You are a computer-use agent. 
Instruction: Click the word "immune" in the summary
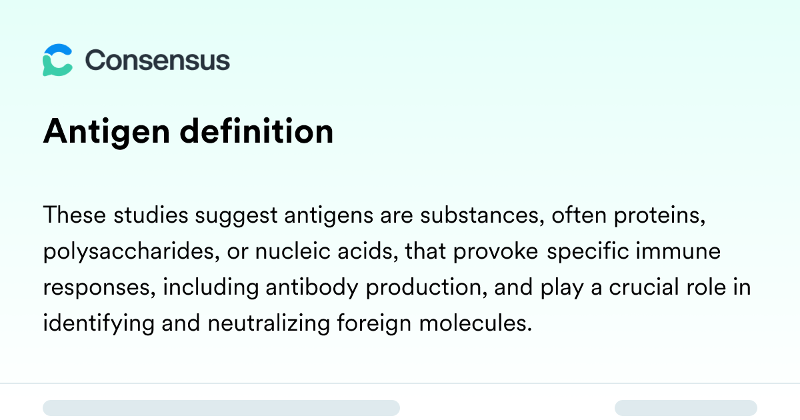tap(681, 252)
